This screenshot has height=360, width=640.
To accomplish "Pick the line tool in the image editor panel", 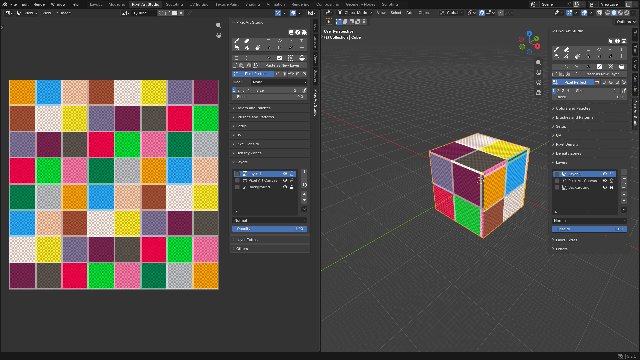I will (258, 41).
